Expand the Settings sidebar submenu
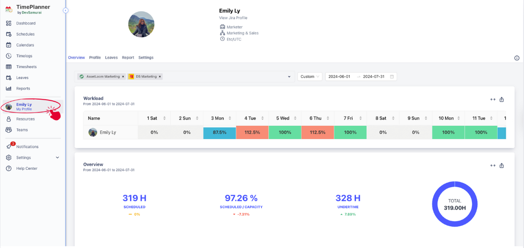Screen dimensions: 524x248 [57, 157]
